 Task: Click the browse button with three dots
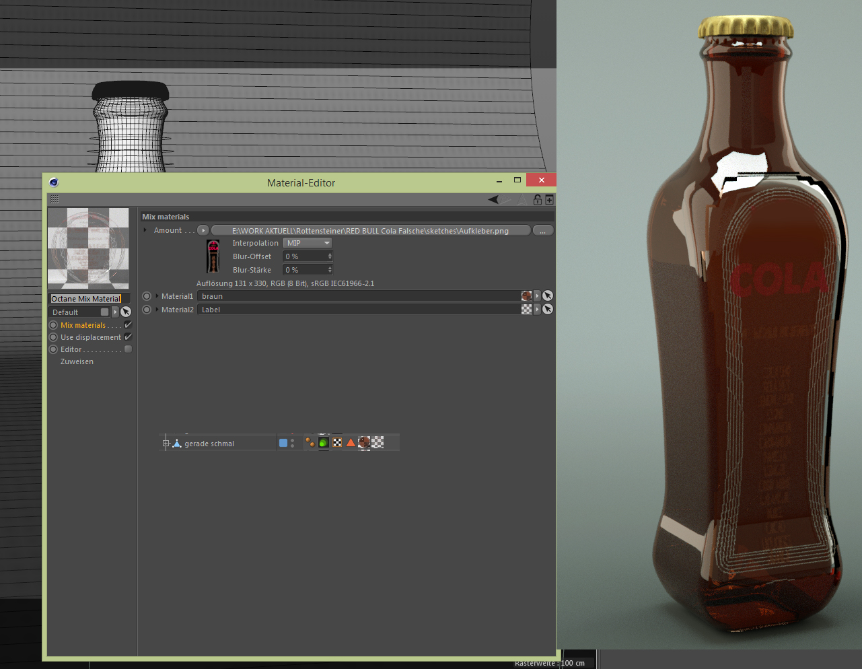[x=543, y=230]
